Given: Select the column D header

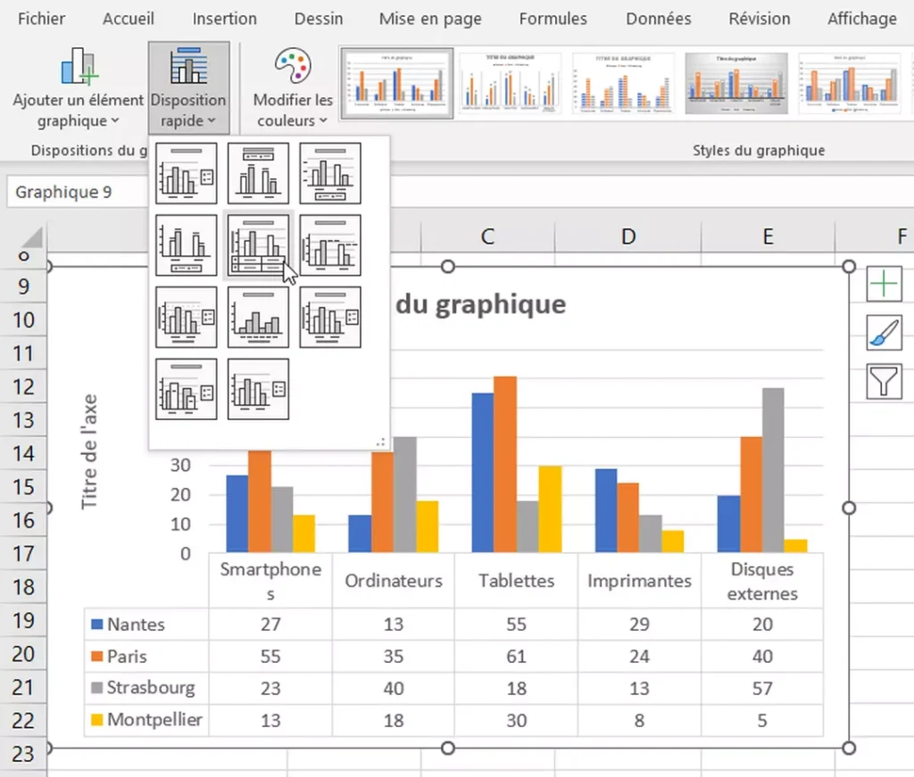Looking at the screenshot, I should pyautogui.click(x=628, y=236).
